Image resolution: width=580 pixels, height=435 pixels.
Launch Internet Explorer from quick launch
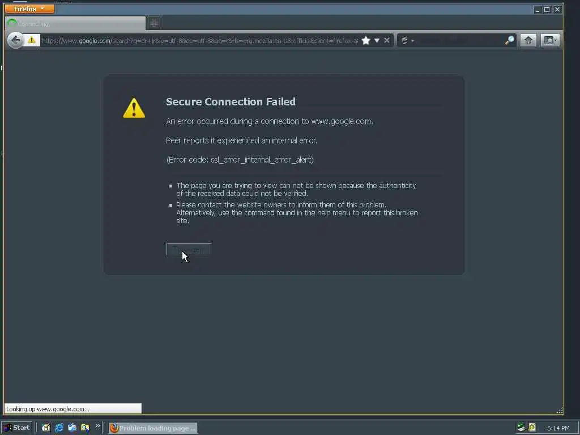pyautogui.click(x=59, y=428)
